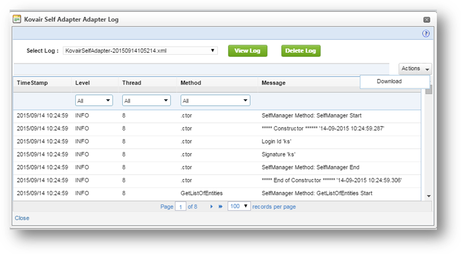Click the View Log button

[248, 50]
